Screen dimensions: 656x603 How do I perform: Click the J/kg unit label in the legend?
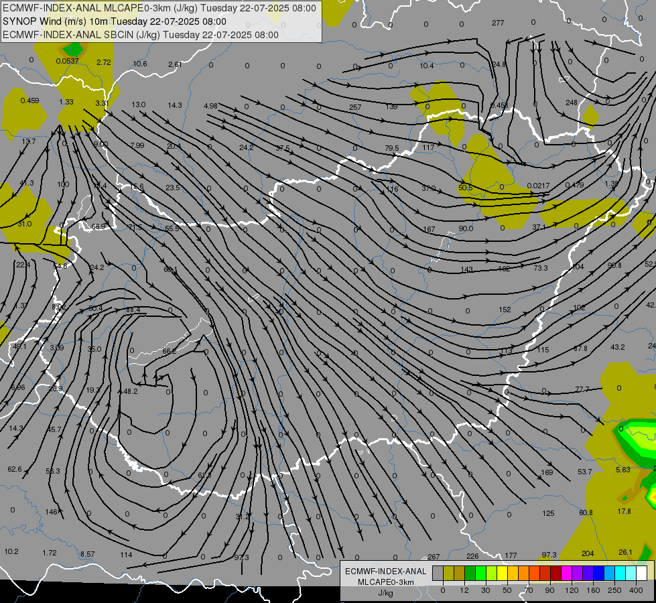click(x=385, y=593)
